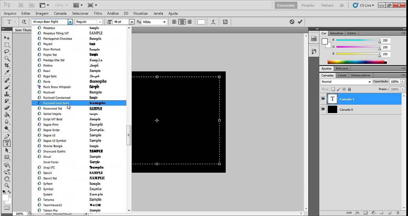Open the Filtro menu
Viewport: 408px width, 216px height.
point(98,13)
